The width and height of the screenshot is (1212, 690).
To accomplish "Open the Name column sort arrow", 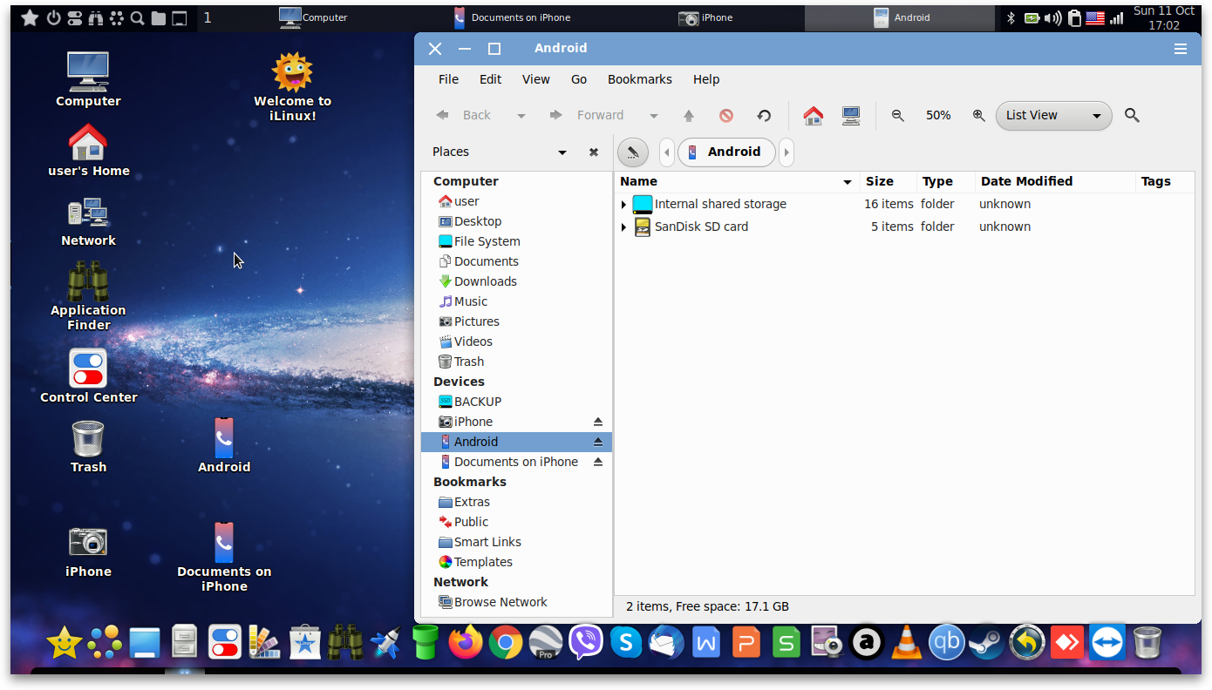I will click(848, 182).
